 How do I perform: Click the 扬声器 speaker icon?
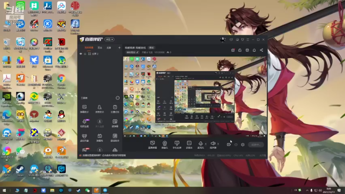click(213, 144)
